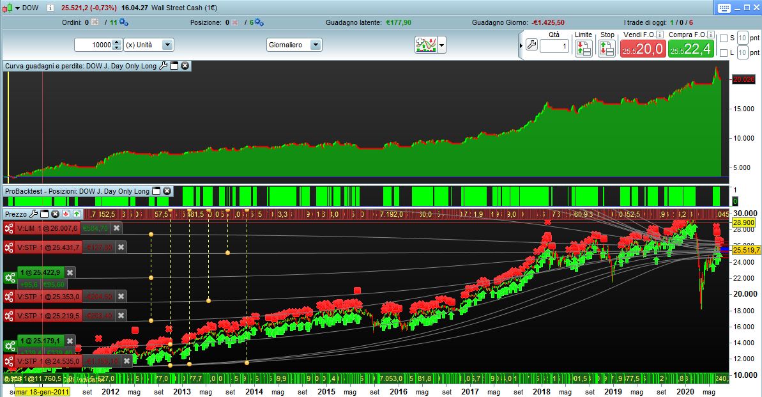Increase the 10000 units stepper value
This screenshot has width=762, height=397.
117,42
